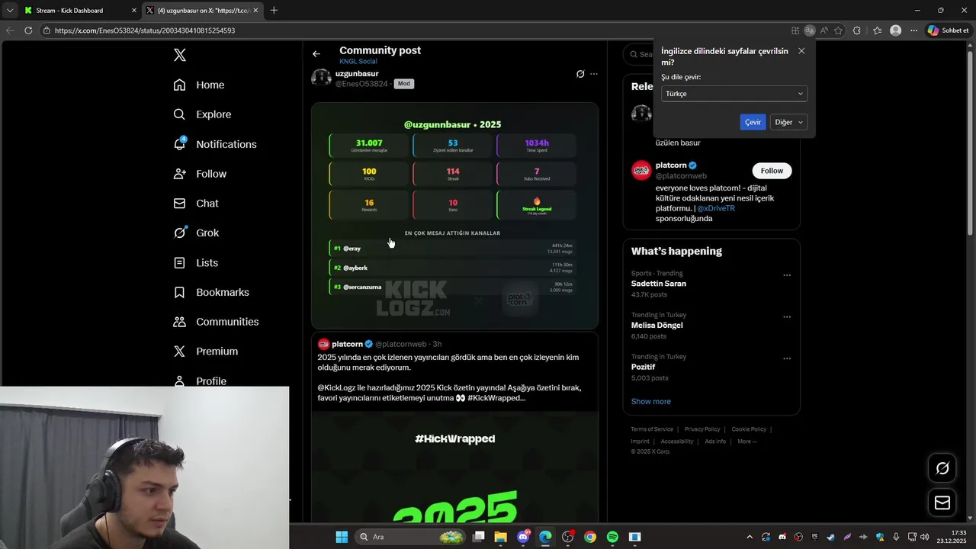Open Spotify from the taskbar
The image size is (976, 549).
click(x=612, y=537)
